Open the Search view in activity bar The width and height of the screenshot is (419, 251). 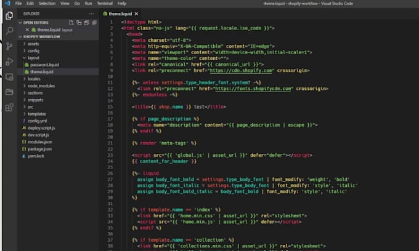click(9, 30)
